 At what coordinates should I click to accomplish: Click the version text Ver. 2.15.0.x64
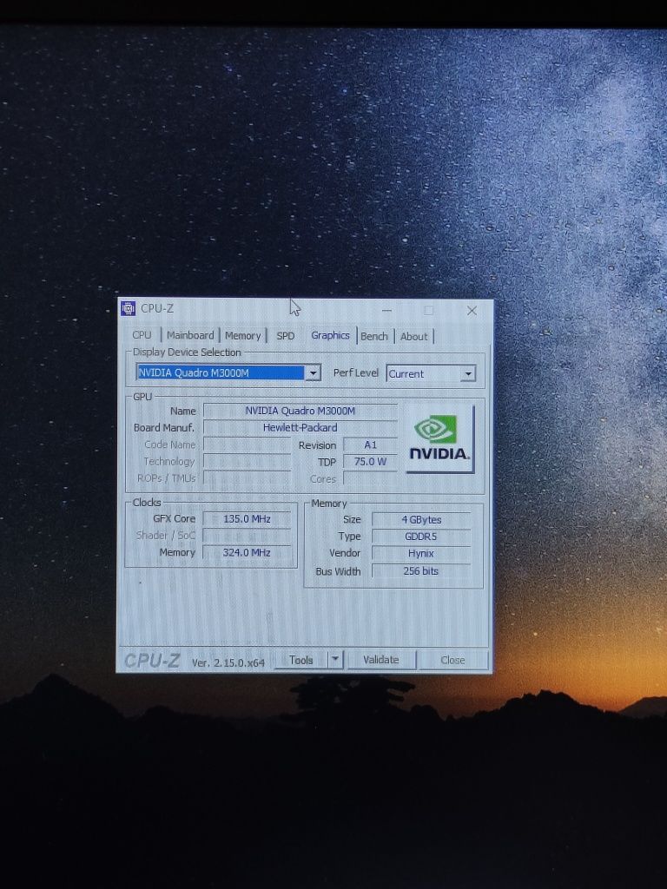[x=228, y=662]
